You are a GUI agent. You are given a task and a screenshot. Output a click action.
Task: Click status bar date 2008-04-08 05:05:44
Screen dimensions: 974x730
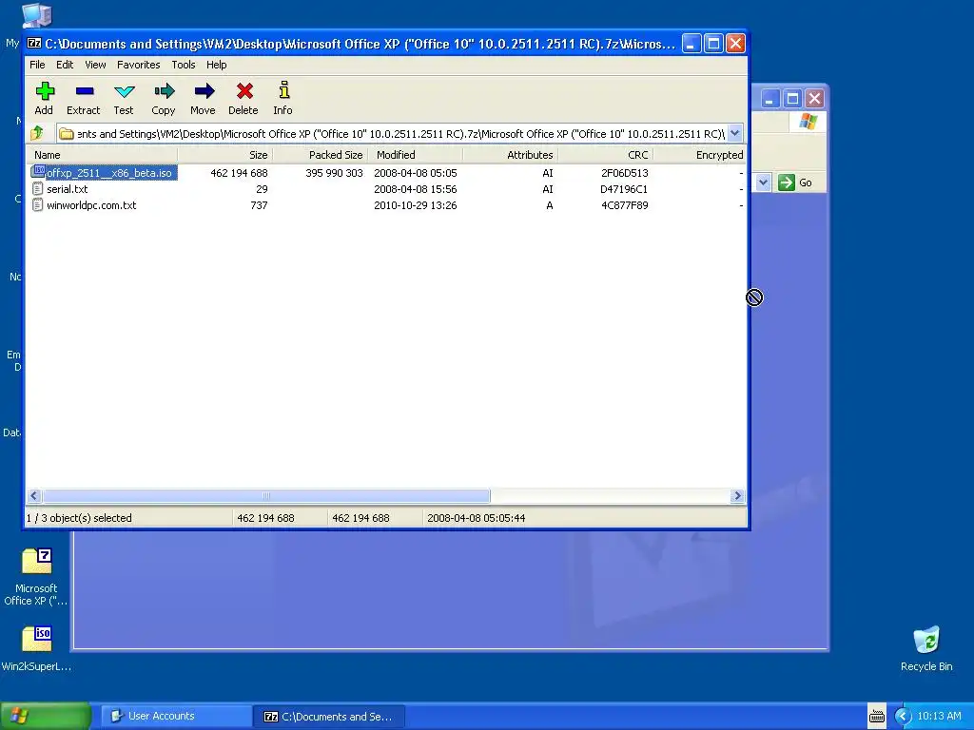(476, 518)
